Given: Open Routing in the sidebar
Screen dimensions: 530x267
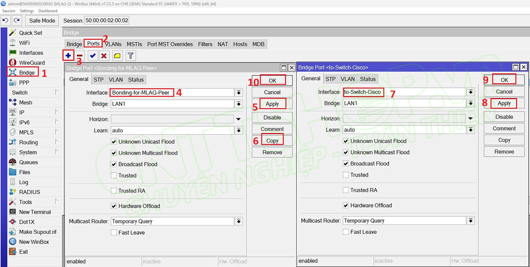Looking at the screenshot, I should coord(28,142).
